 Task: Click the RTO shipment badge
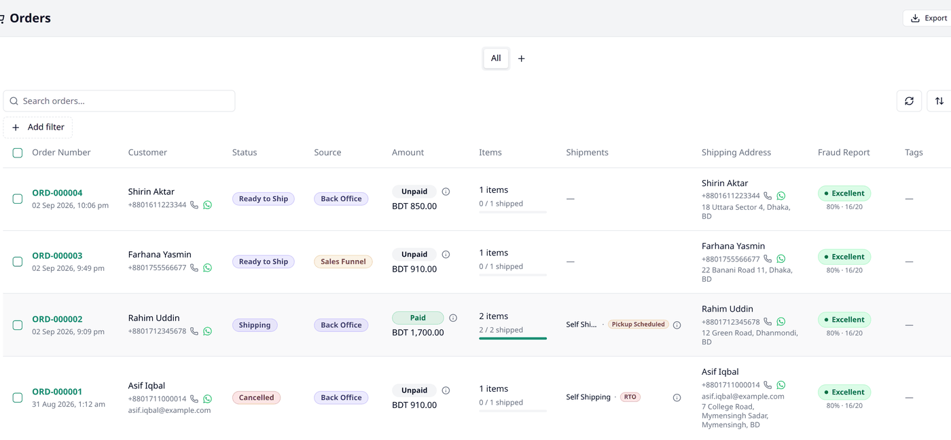click(x=630, y=397)
